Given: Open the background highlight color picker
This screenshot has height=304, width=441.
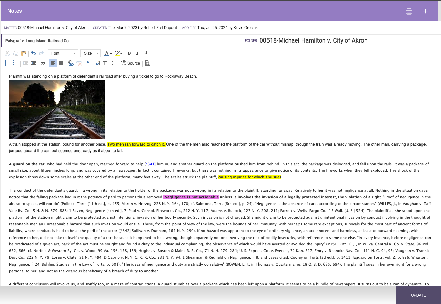Looking at the screenshot, I should point(118,53).
